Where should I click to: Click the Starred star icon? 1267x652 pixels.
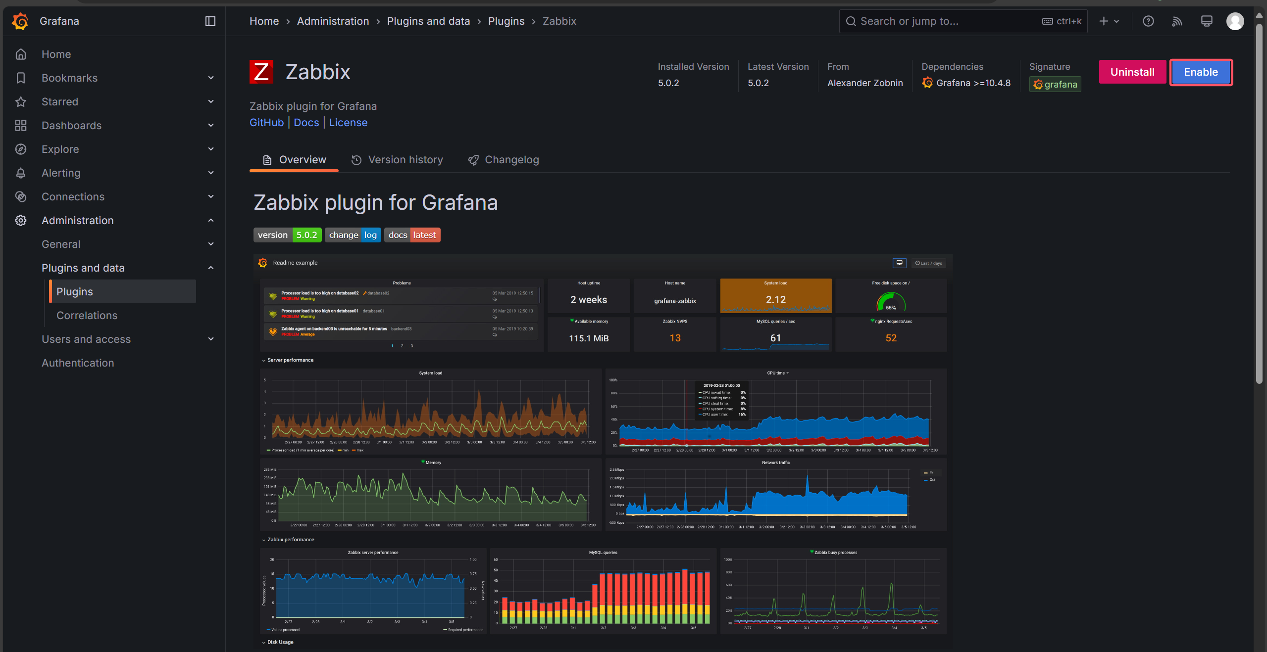(x=21, y=102)
